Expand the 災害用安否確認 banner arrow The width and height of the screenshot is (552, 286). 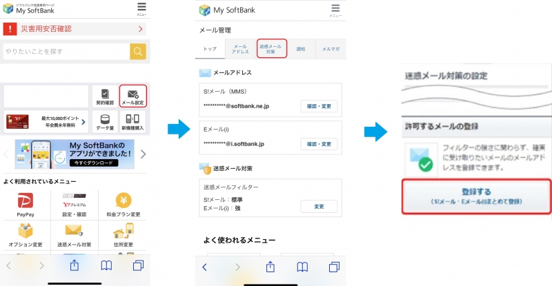[140, 29]
